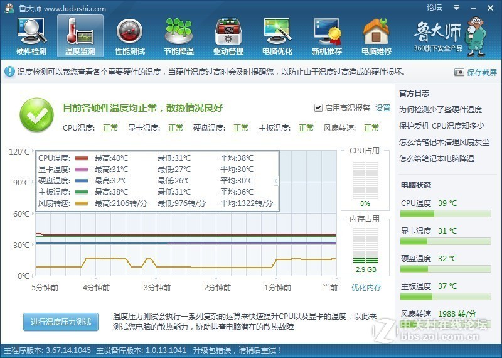
Task: Click the 2分钟前 timeline marker
Action: click(x=217, y=287)
